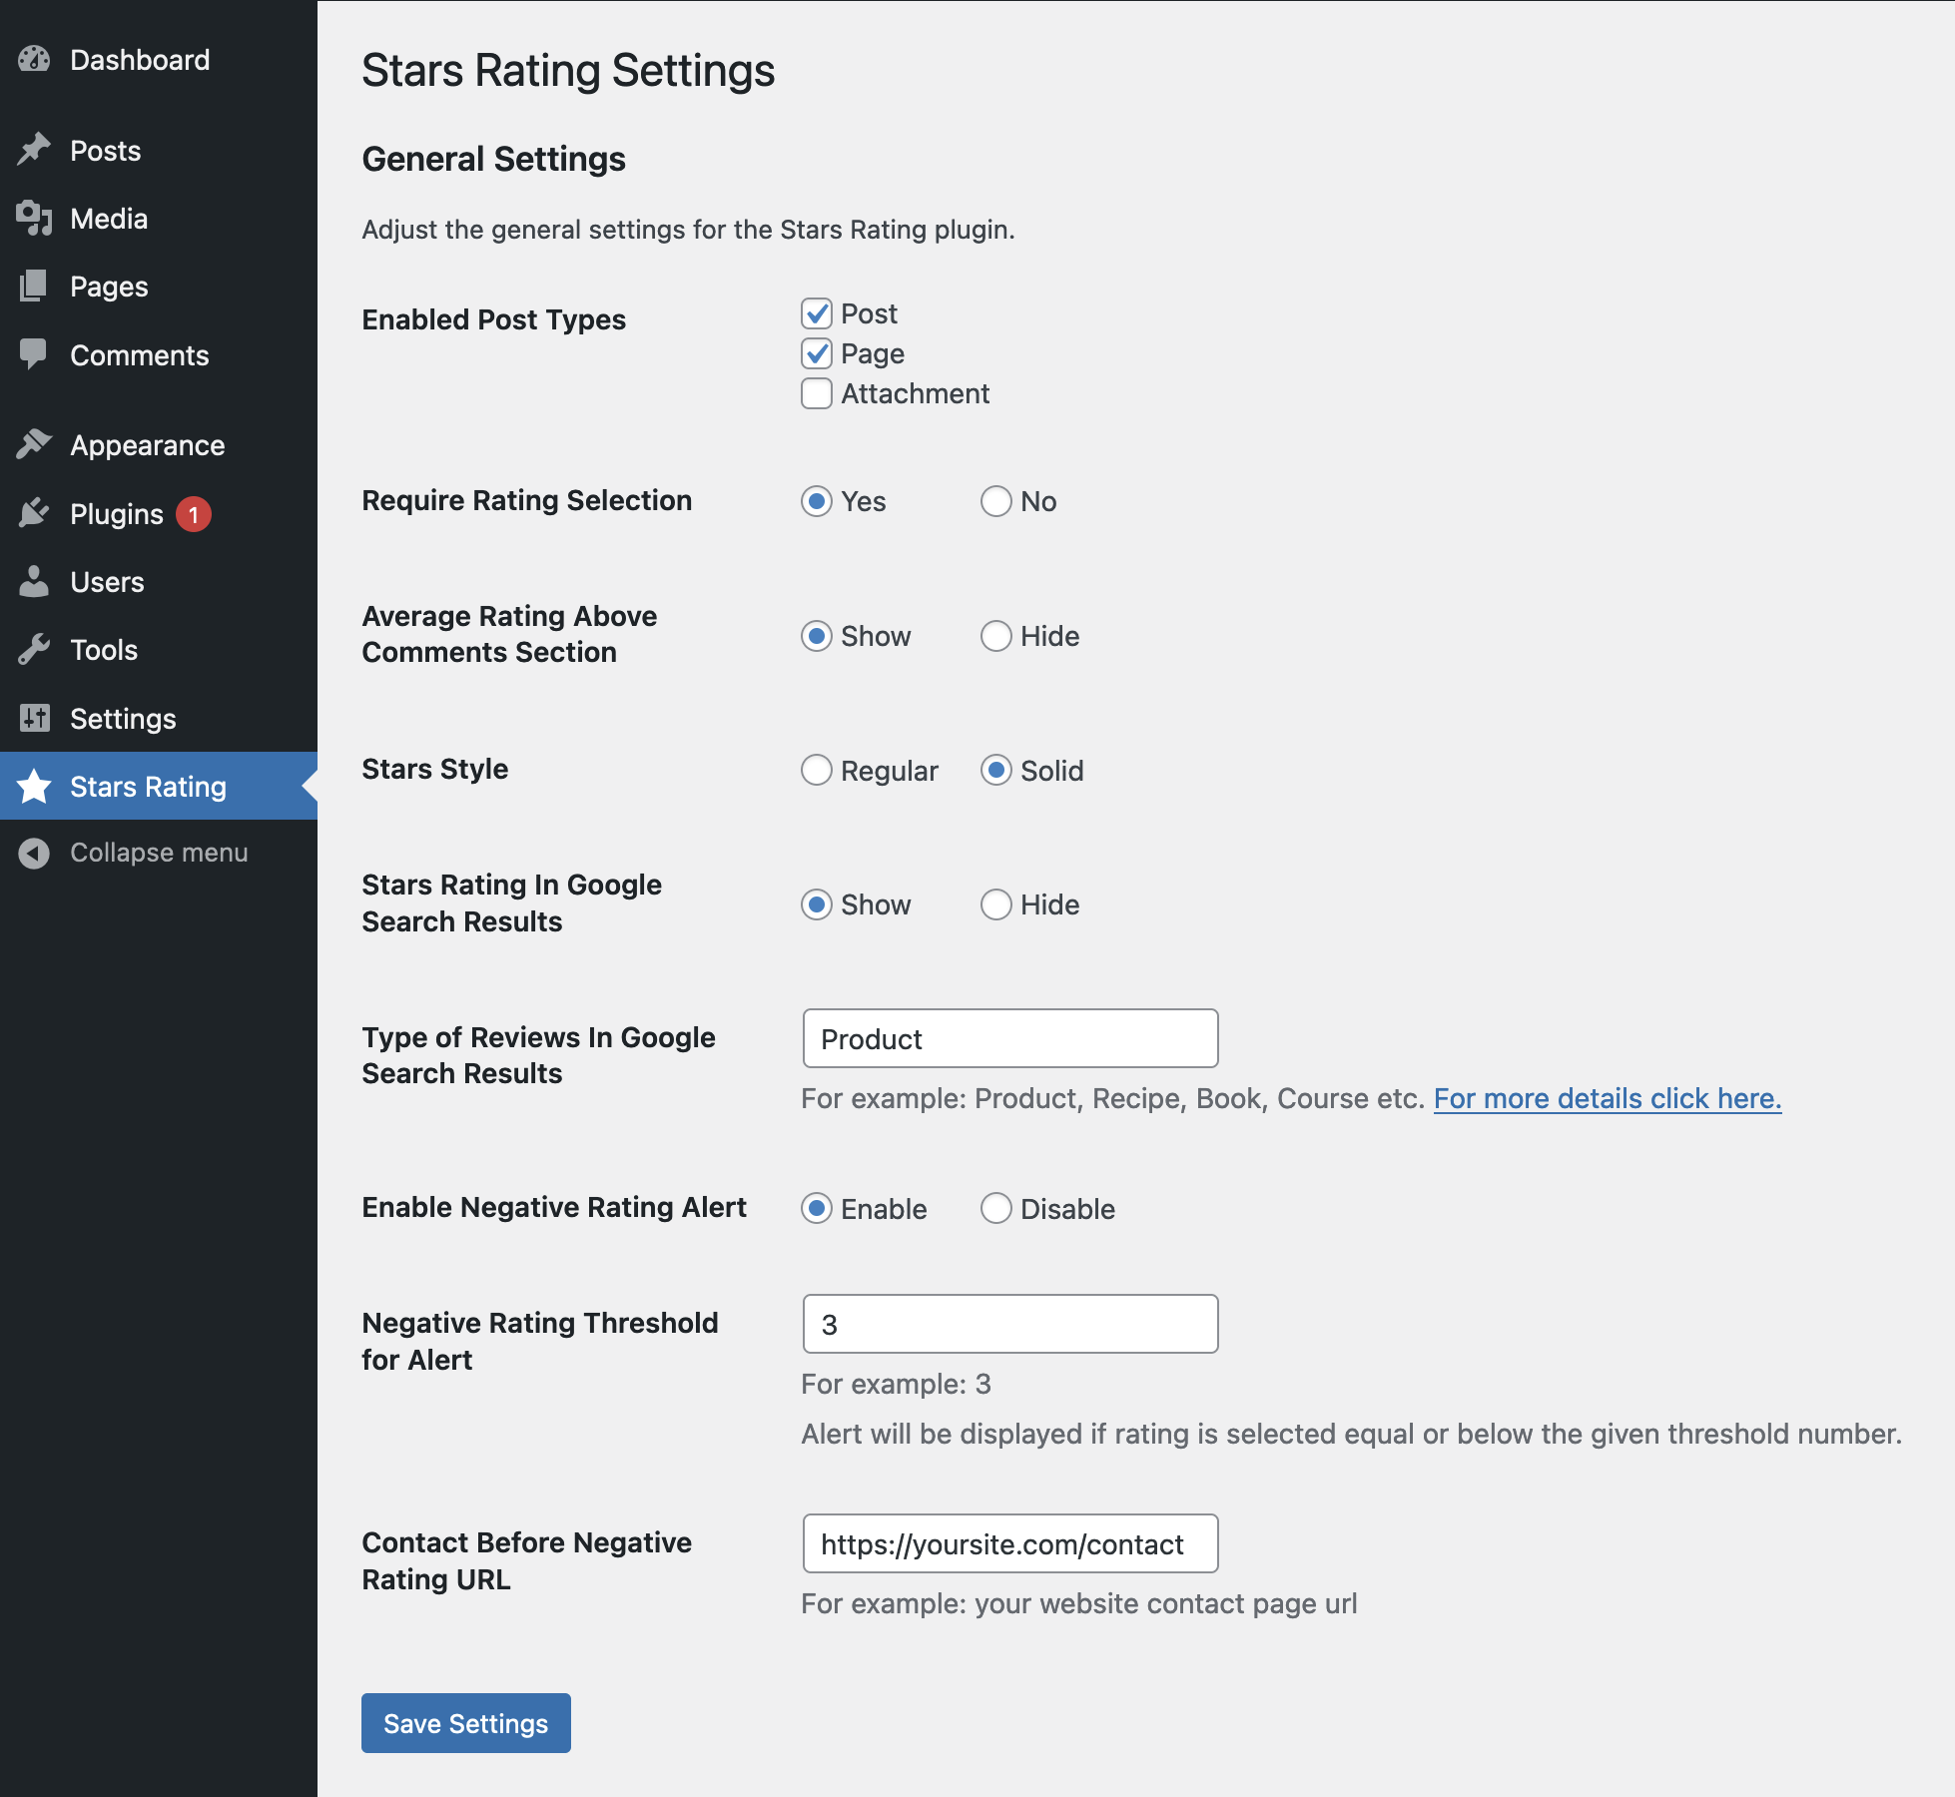Click the Posts pushpin icon
The height and width of the screenshot is (1797, 1955).
[x=34, y=150]
